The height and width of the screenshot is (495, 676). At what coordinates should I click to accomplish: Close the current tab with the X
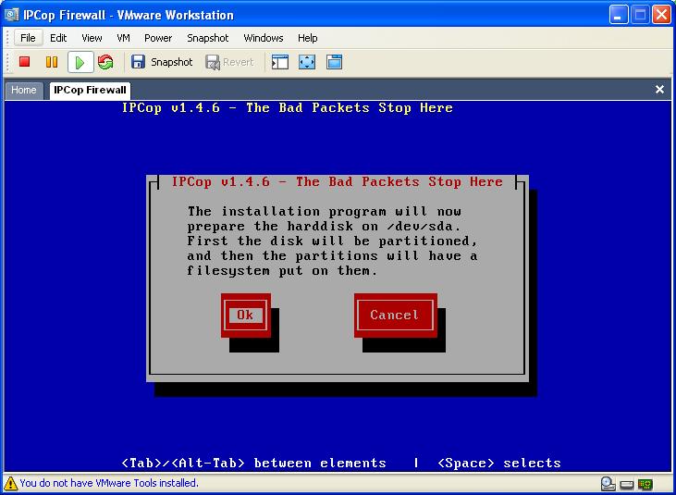coord(659,89)
